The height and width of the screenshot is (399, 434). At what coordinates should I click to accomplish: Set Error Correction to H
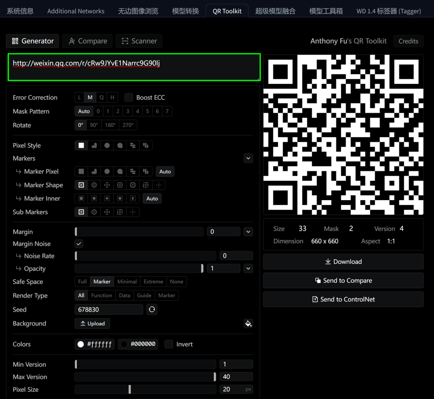(113, 97)
